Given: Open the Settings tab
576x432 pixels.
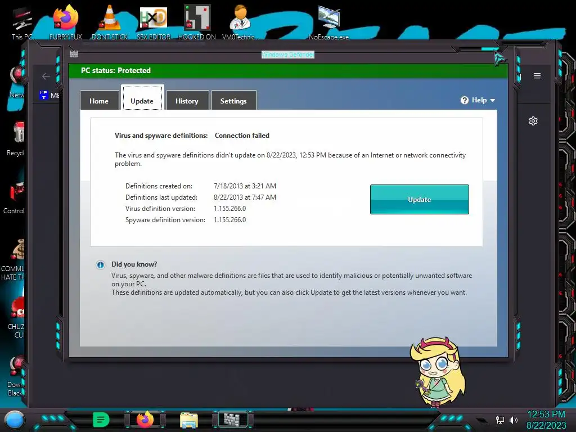Looking at the screenshot, I should [x=233, y=101].
